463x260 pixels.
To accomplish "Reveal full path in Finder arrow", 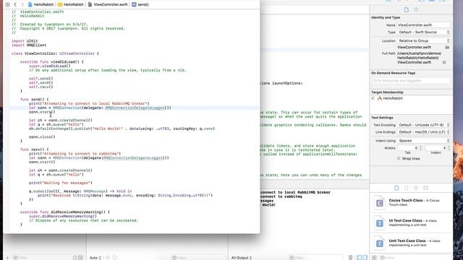I will (444, 63).
